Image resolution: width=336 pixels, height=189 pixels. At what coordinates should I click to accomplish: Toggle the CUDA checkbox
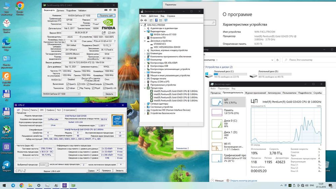78,84
